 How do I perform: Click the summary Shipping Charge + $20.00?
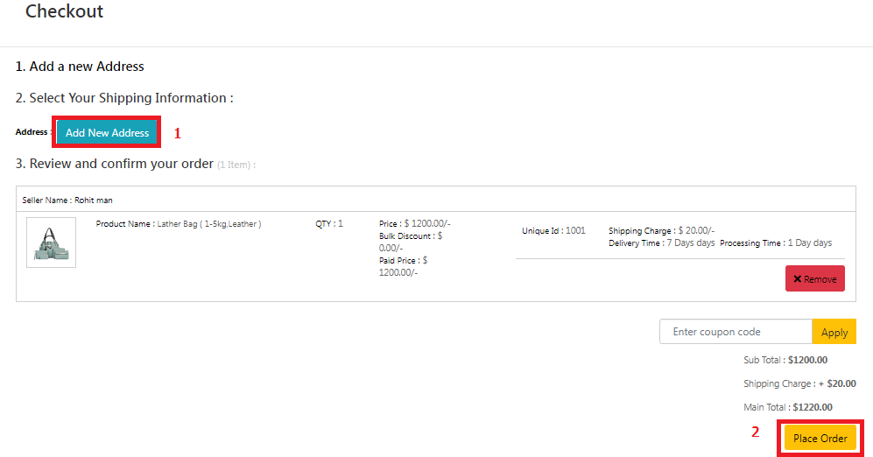838,383
